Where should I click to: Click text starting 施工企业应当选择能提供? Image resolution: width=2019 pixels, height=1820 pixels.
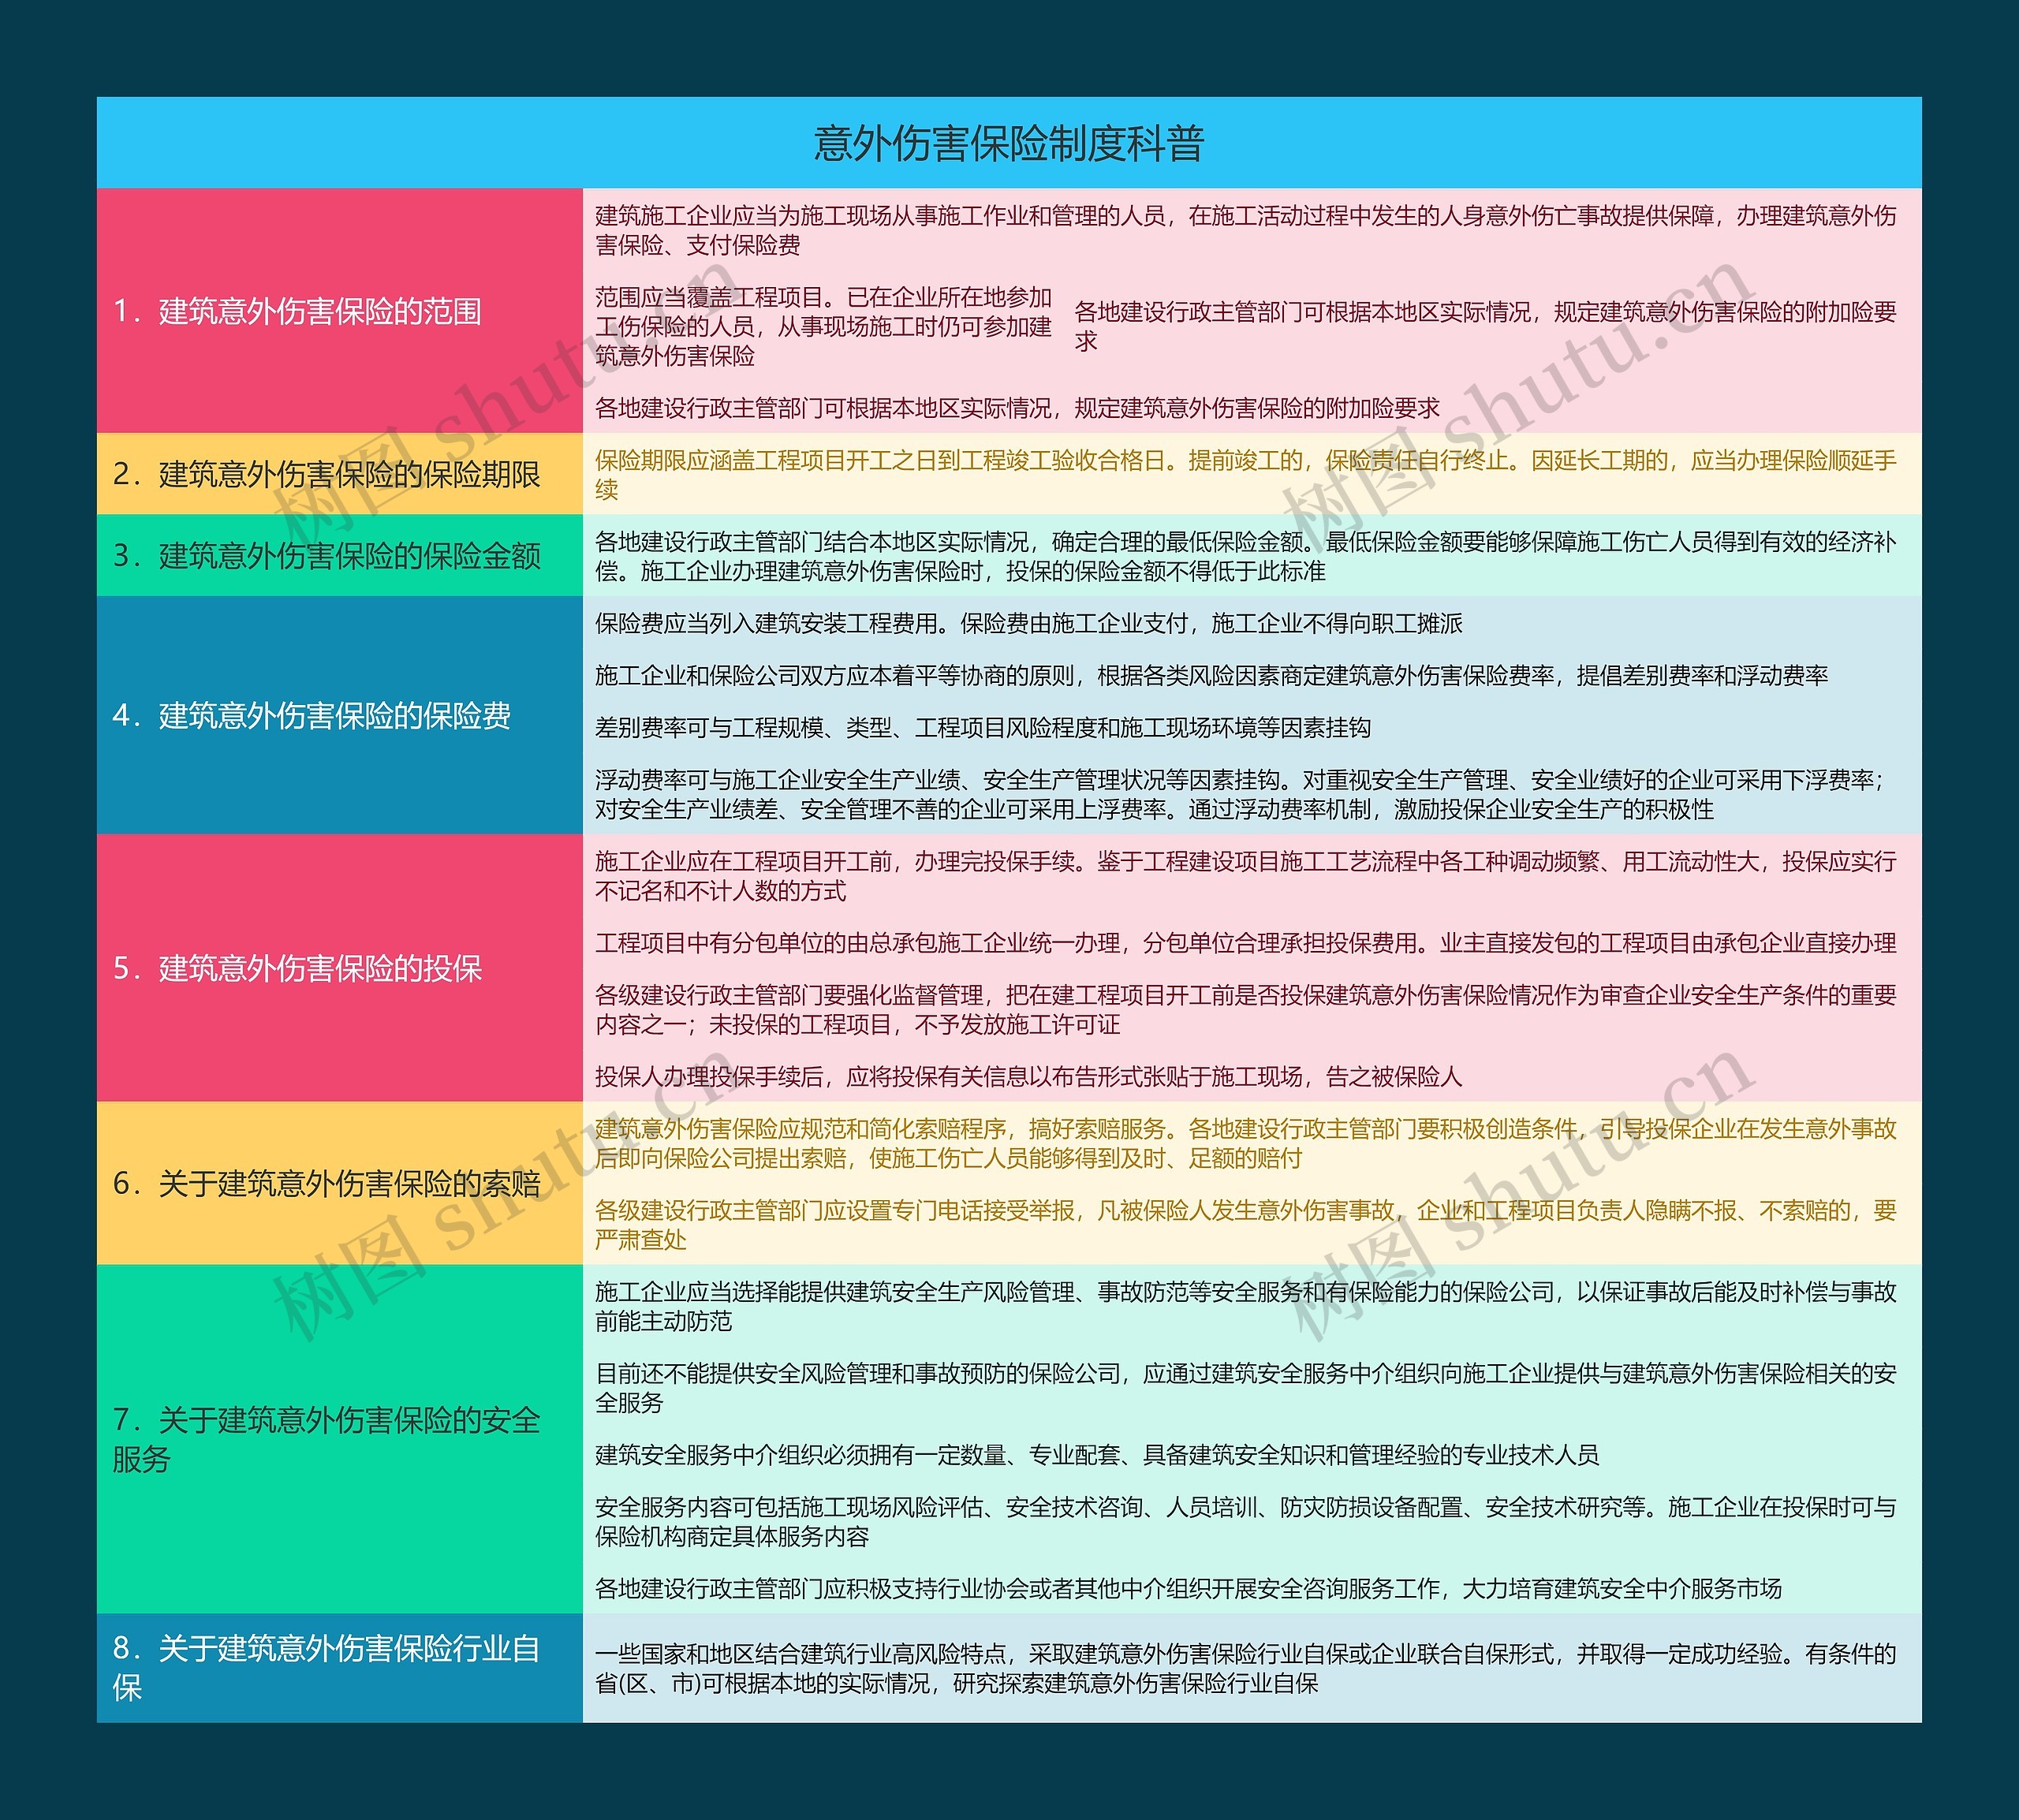tap(1245, 1306)
